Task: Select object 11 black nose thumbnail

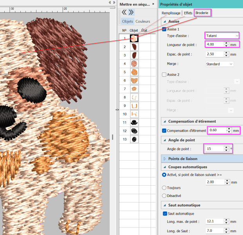Action: click(x=134, y=123)
